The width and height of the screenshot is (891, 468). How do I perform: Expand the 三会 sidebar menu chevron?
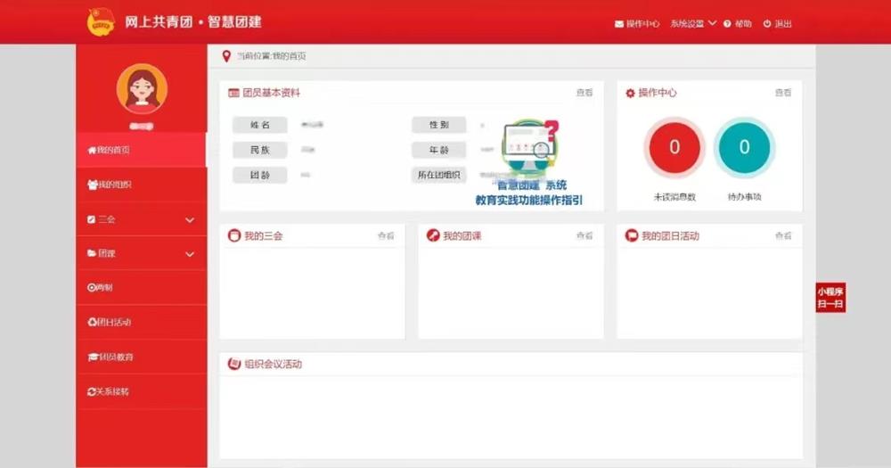(190, 219)
